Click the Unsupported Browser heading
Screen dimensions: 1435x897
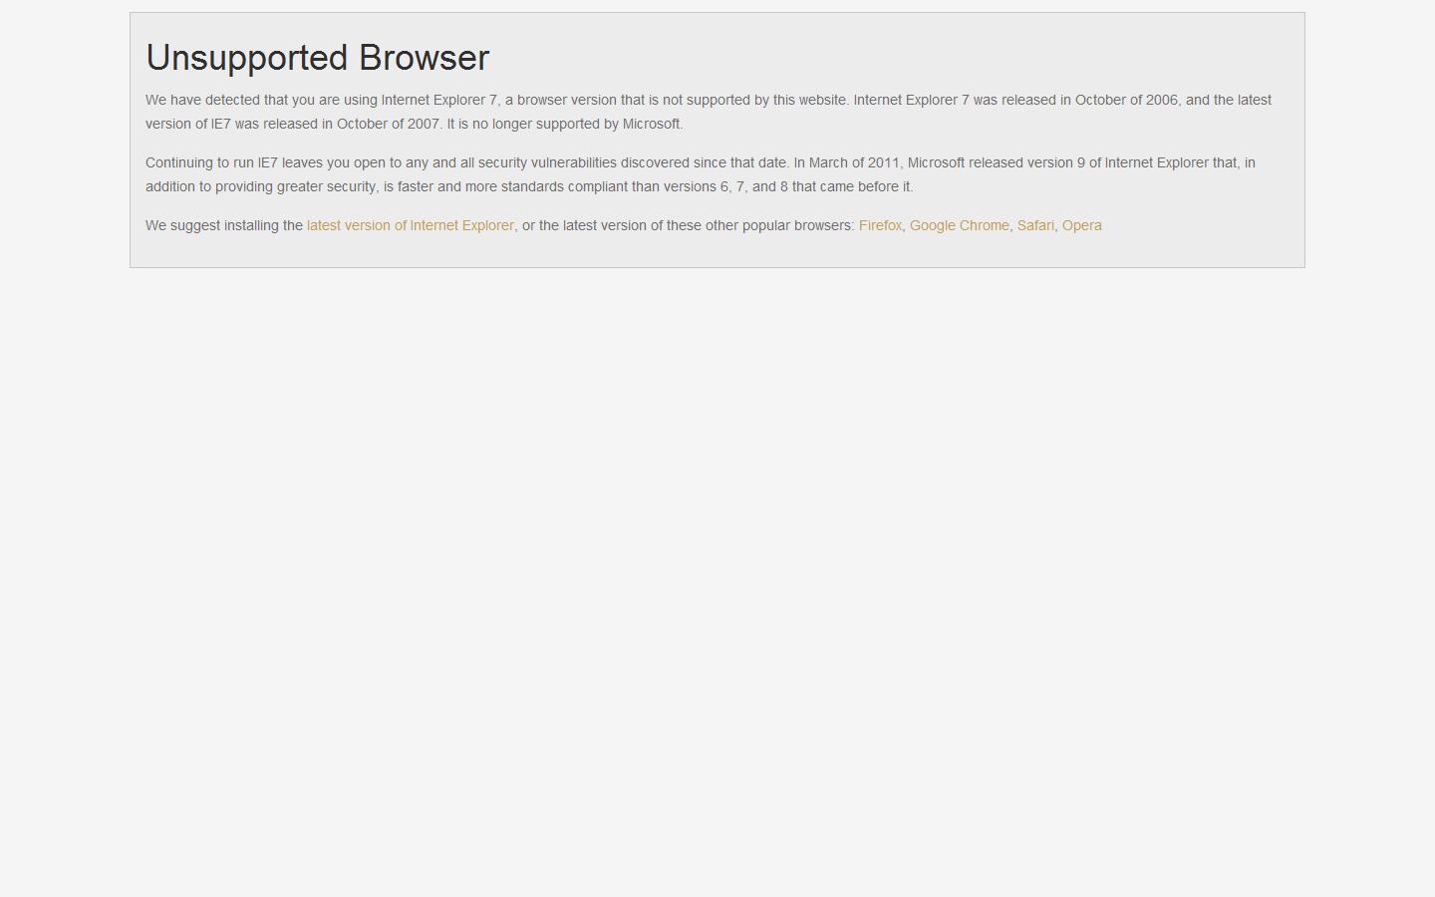pos(317,58)
